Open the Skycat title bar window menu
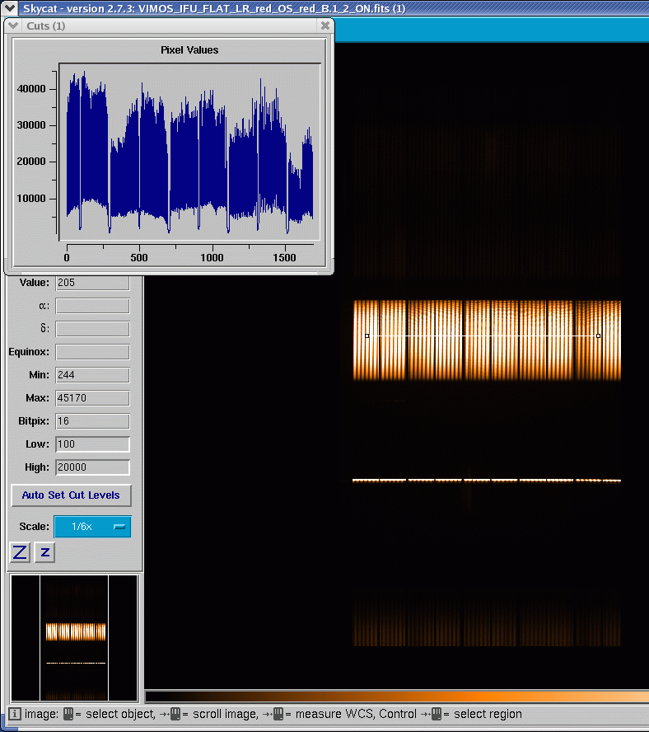This screenshot has height=732, width=649. coord(10,7)
